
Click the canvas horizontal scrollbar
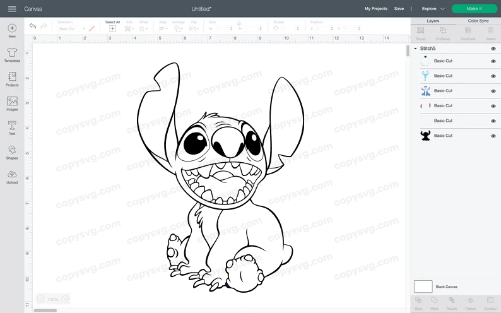(x=45, y=310)
